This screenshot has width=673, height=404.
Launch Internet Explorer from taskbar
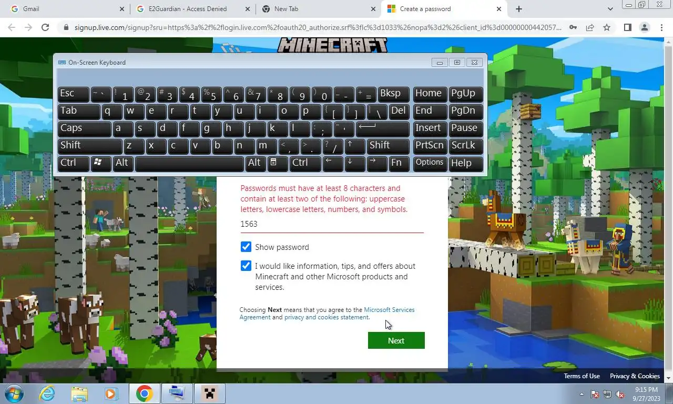[47, 393]
